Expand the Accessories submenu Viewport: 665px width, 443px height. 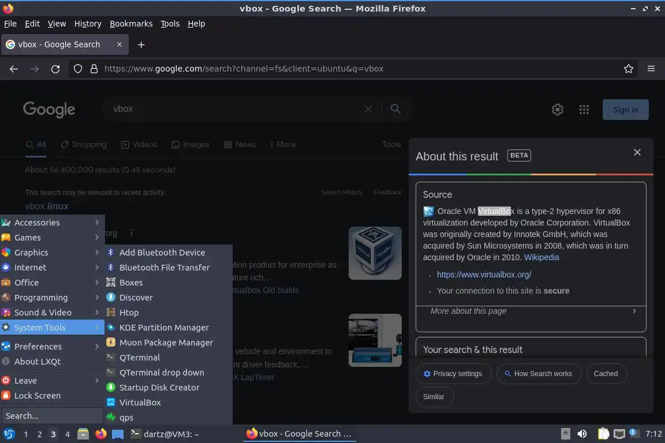pos(52,223)
